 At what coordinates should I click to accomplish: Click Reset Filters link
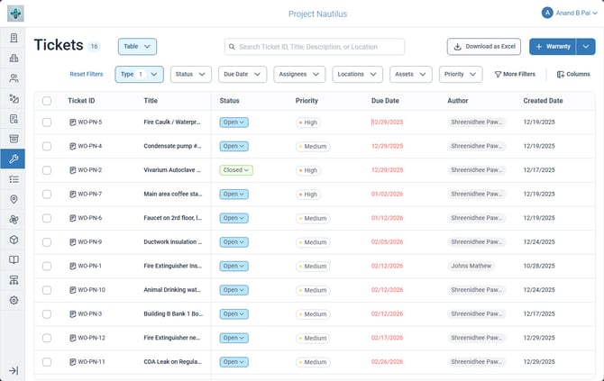coord(87,74)
